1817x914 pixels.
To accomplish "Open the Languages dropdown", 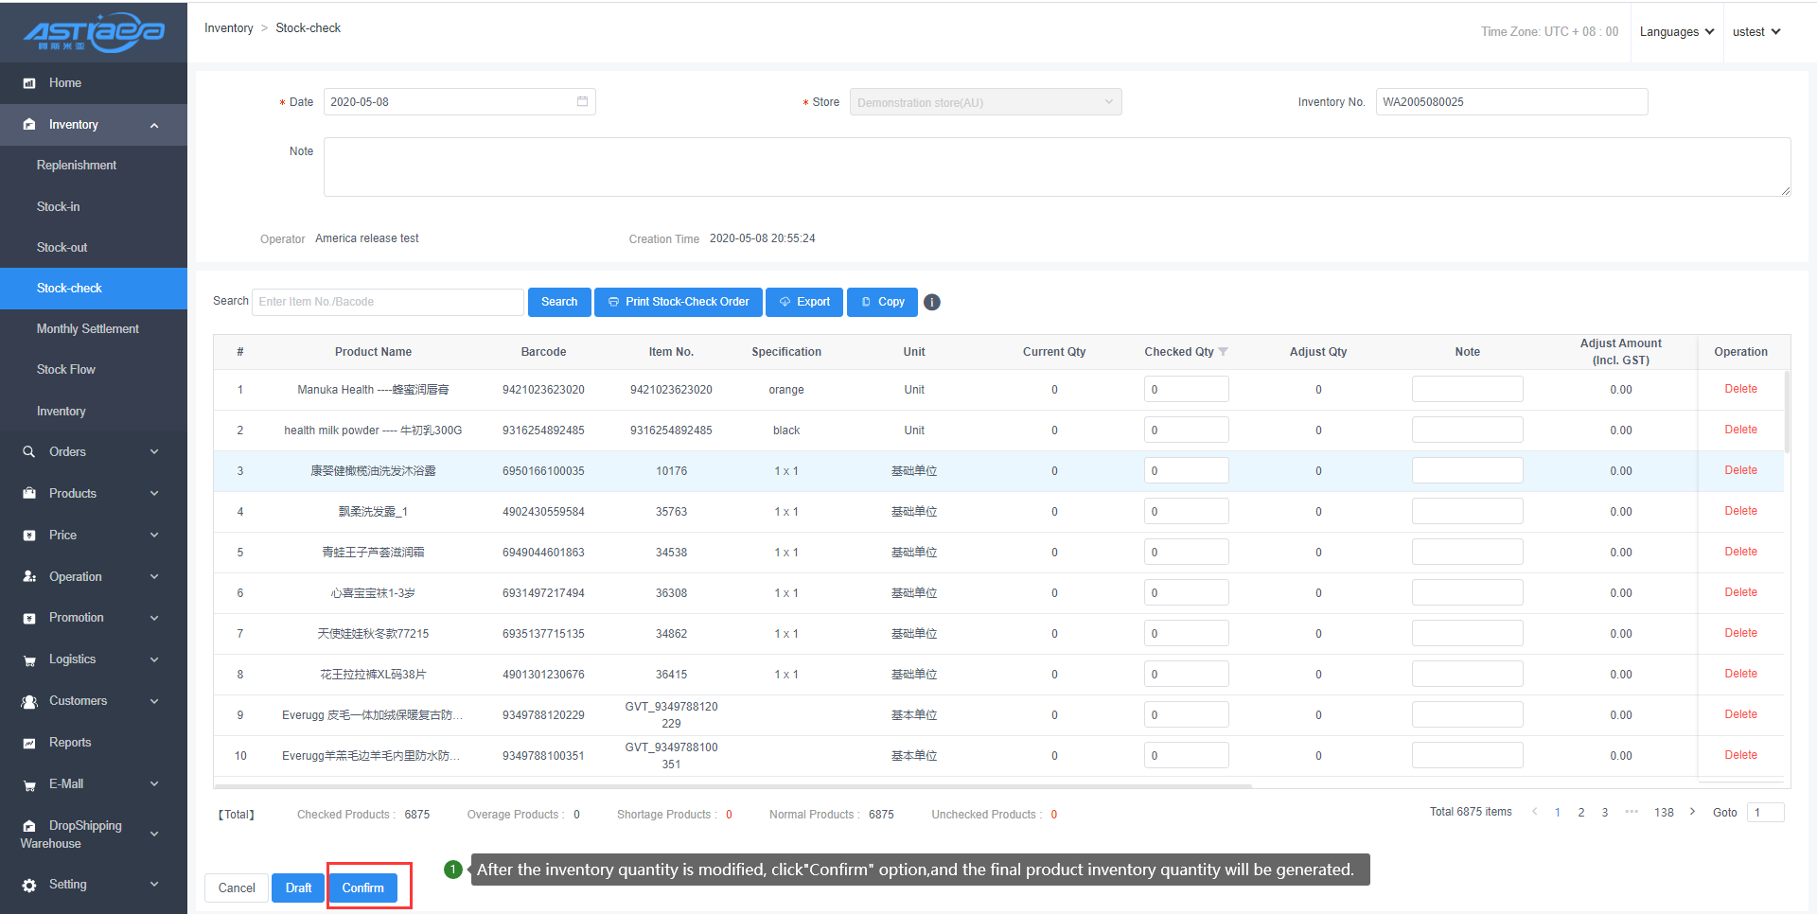I will click(x=1676, y=32).
